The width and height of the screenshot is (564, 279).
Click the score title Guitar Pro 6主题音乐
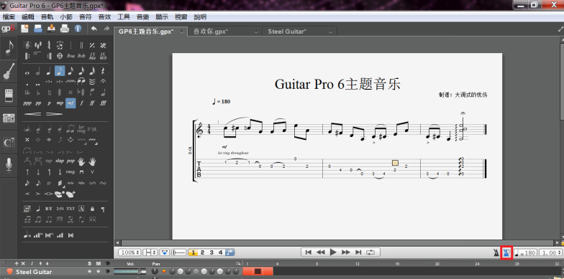tap(337, 84)
